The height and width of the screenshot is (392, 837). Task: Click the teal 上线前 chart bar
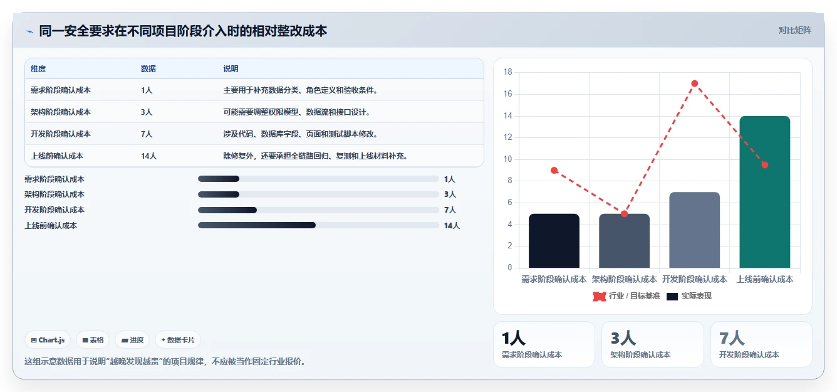764,192
